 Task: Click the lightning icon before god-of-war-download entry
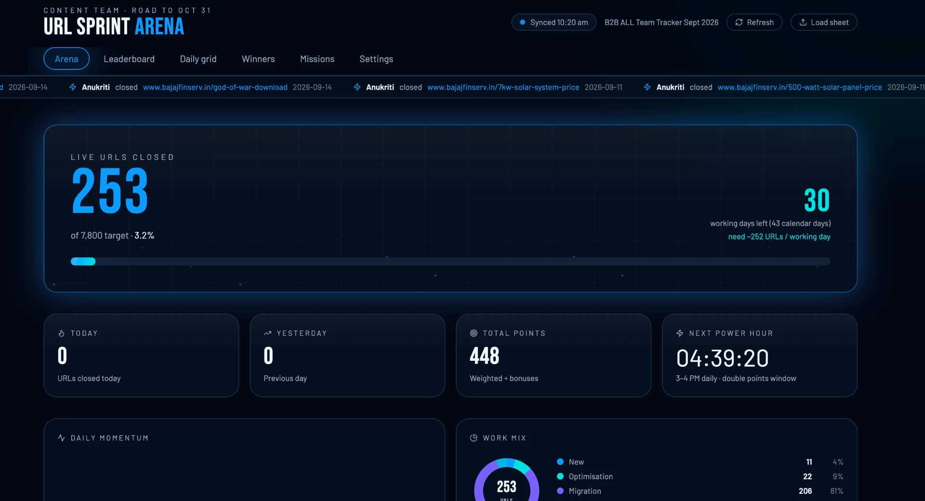73,87
